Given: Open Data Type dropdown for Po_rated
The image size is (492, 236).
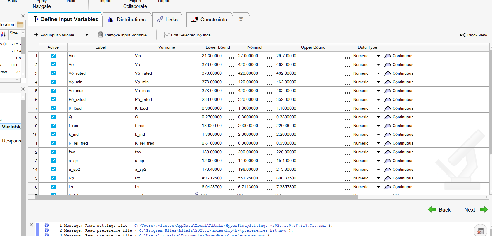Looking at the screenshot, I should 378,100.
